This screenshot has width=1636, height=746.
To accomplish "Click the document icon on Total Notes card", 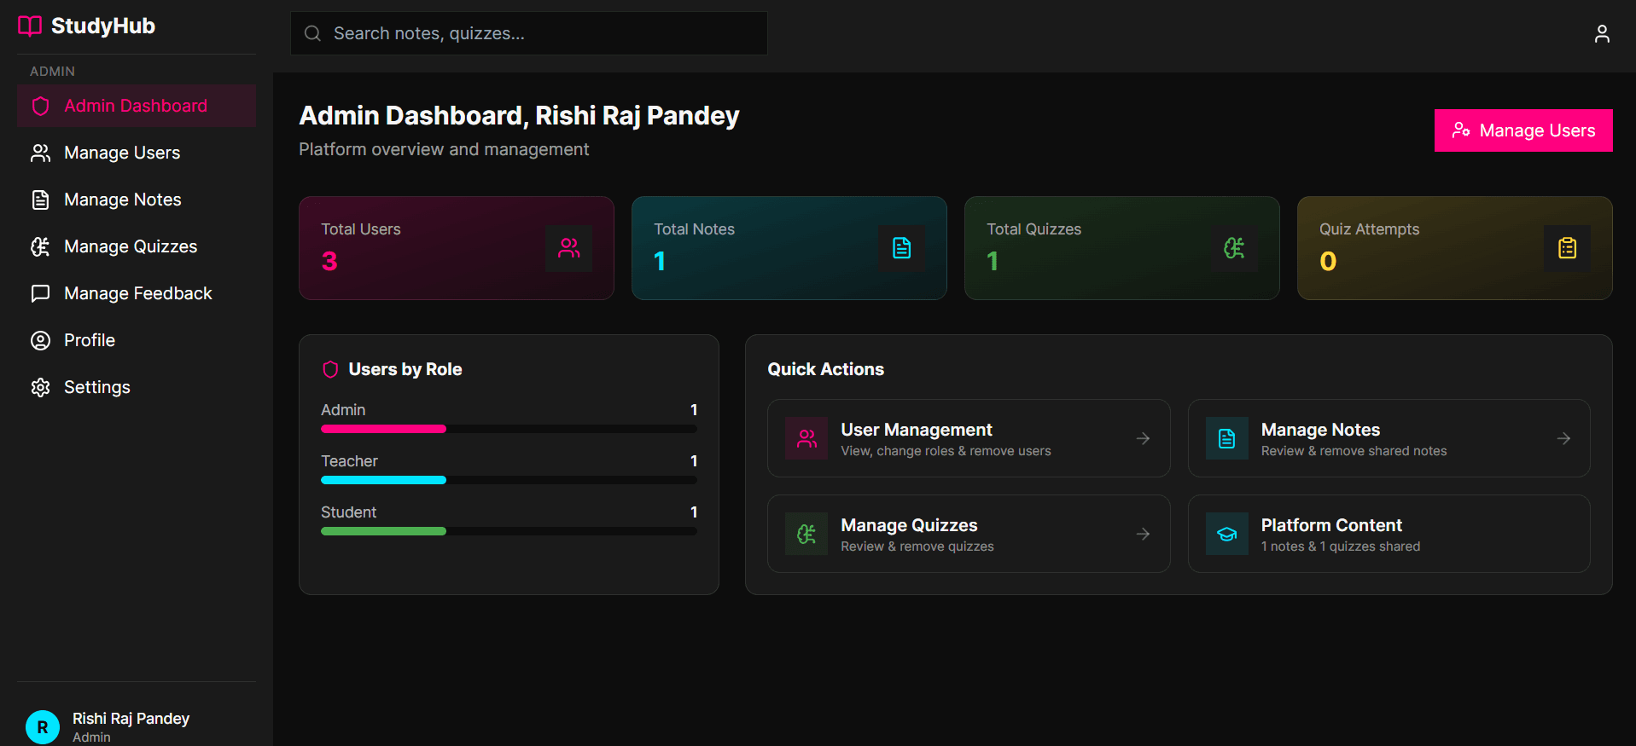I will [x=902, y=248].
